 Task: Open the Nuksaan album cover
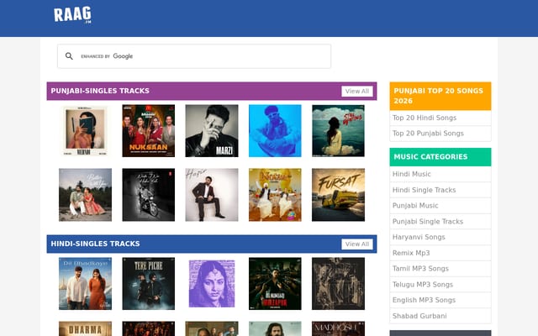click(148, 131)
